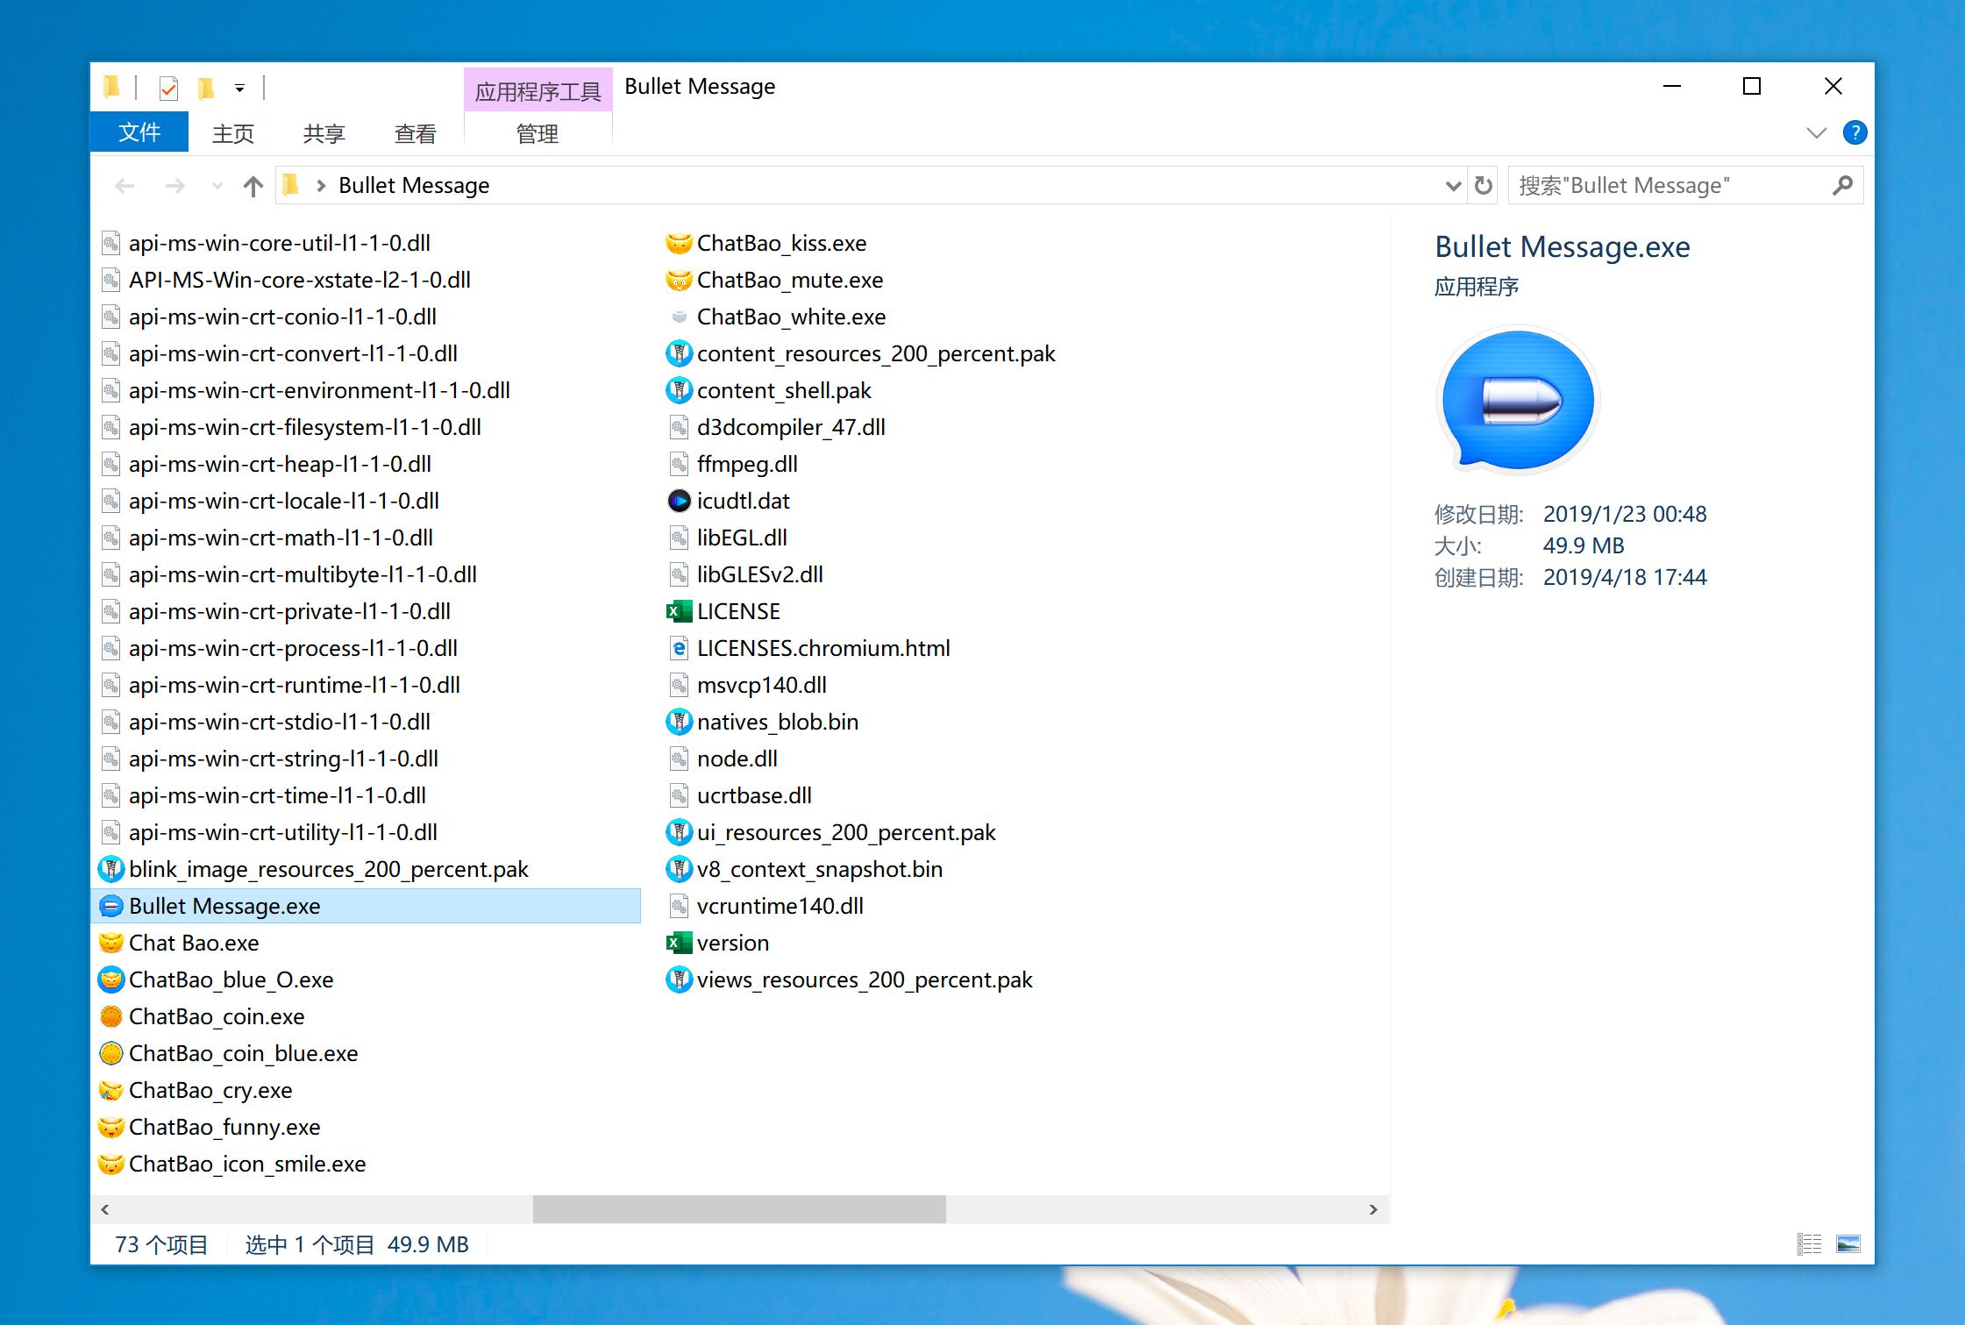The image size is (1965, 1325).
Task: Click the breadcrumb chevron before Bullet Message
Action: [x=321, y=185]
